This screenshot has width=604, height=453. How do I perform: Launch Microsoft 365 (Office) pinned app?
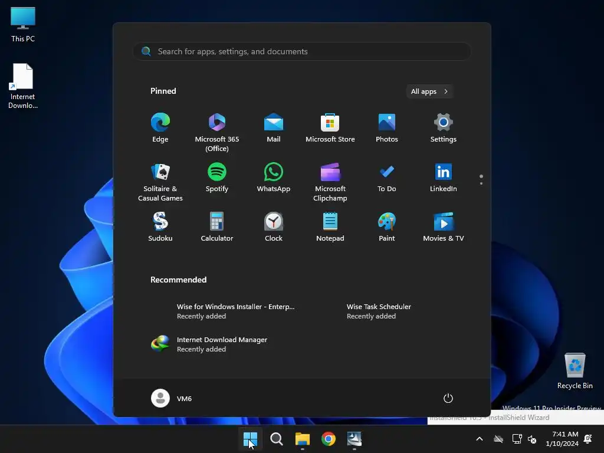217,133
